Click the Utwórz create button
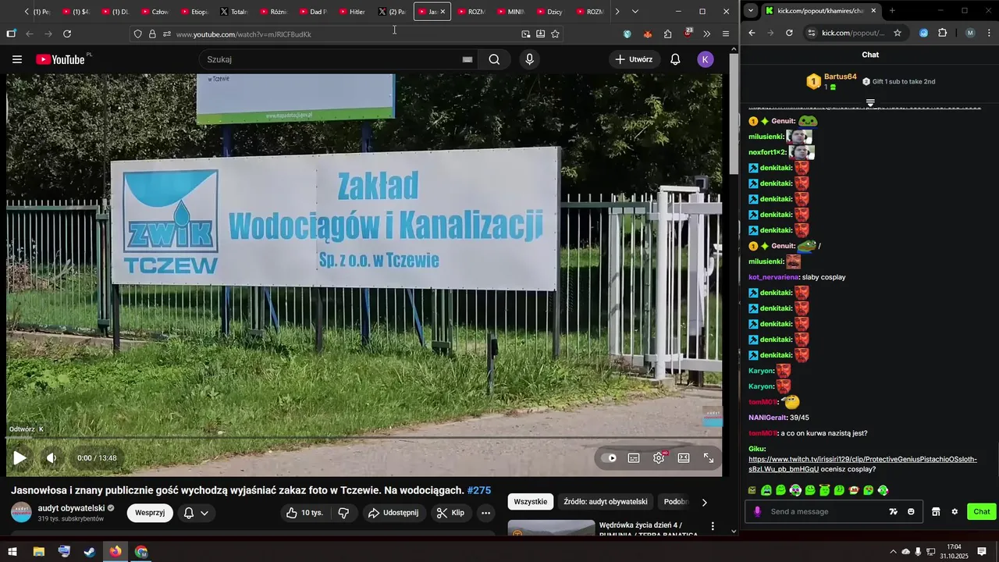The width and height of the screenshot is (999, 562). coord(634,59)
